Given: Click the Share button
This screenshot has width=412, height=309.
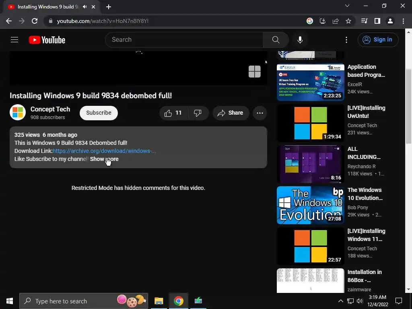Looking at the screenshot, I should point(231,113).
